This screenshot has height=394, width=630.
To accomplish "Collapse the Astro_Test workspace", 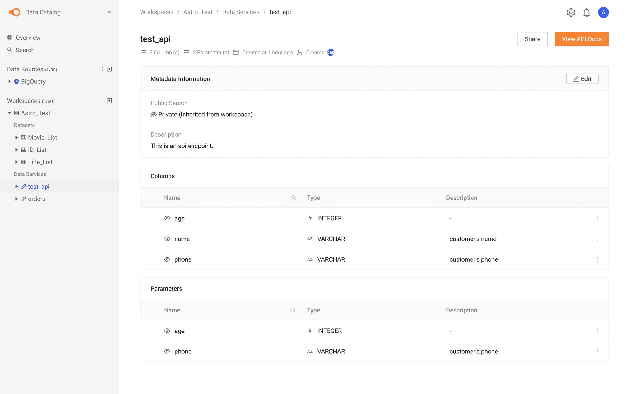I will [10, 113].
